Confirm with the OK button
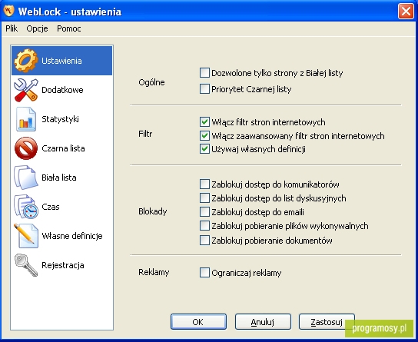Screen dimensions: 418x342 tap(198, 322)
